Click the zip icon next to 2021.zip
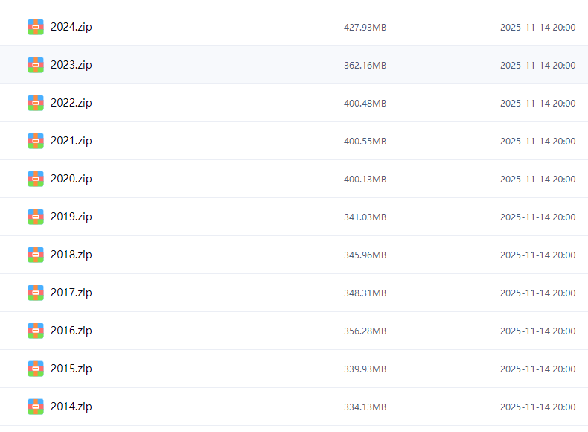 (x=36, y=141)
